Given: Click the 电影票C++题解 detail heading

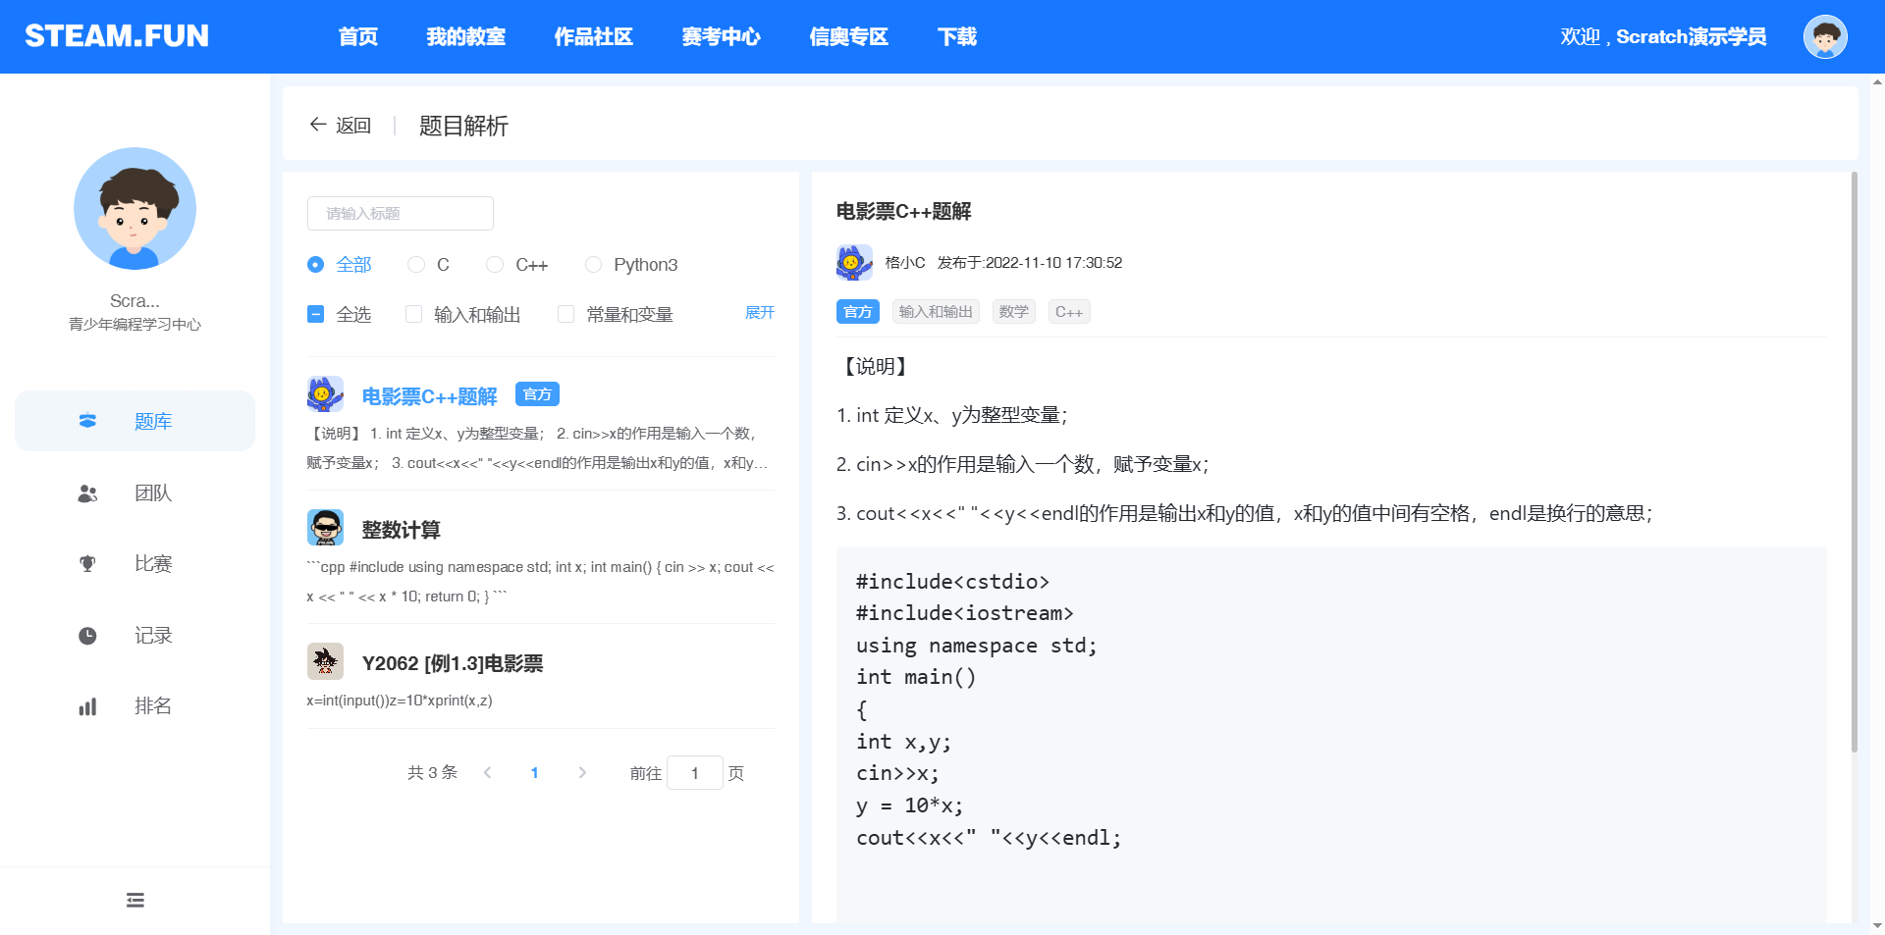Looking at the screenshot, I should [x=904, y=211].
